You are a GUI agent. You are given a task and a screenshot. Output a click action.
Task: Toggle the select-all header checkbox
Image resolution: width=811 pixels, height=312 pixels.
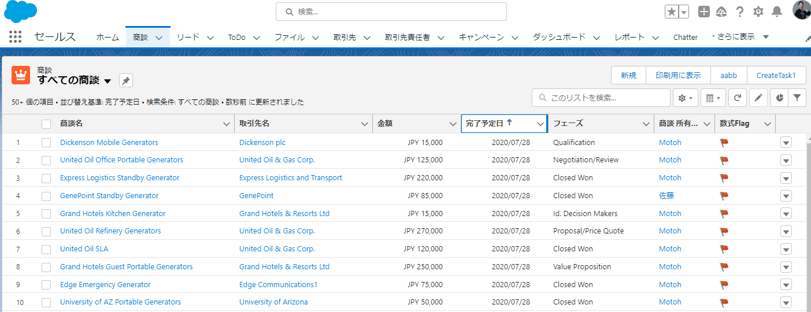(x=46, y=124)
